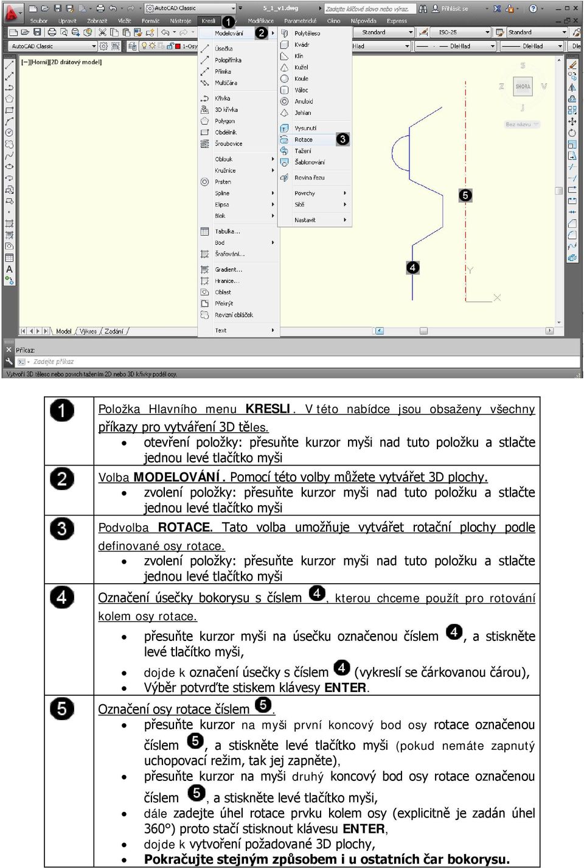Expand the Nastavit submenu
The height and width of the screenshot is (868, 584).
[x=314, y=220]
